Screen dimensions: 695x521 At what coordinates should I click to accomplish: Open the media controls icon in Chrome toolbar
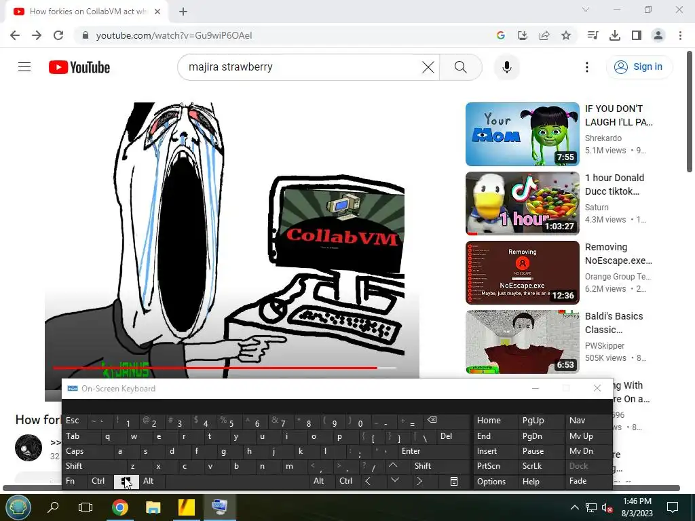click(593, 35)
